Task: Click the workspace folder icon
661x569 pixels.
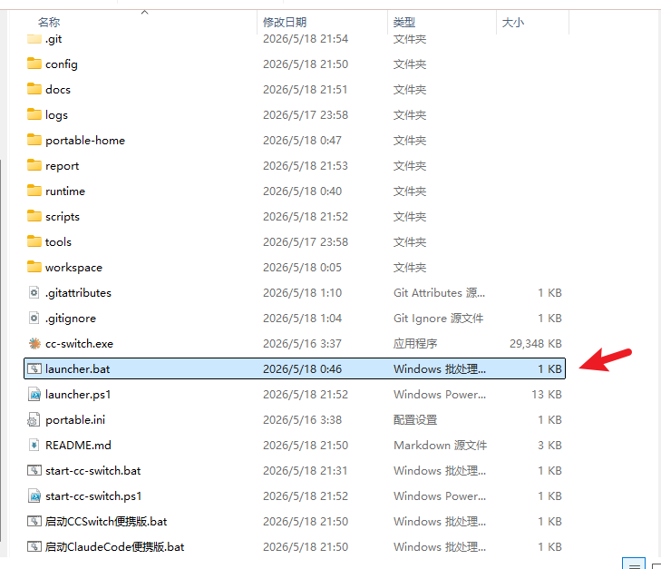Action: 34,267
